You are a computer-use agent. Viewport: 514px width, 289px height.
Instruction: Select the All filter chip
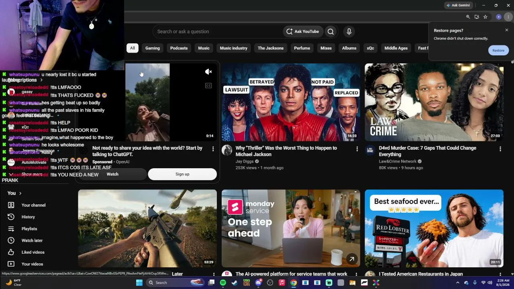tap(132, 48)
